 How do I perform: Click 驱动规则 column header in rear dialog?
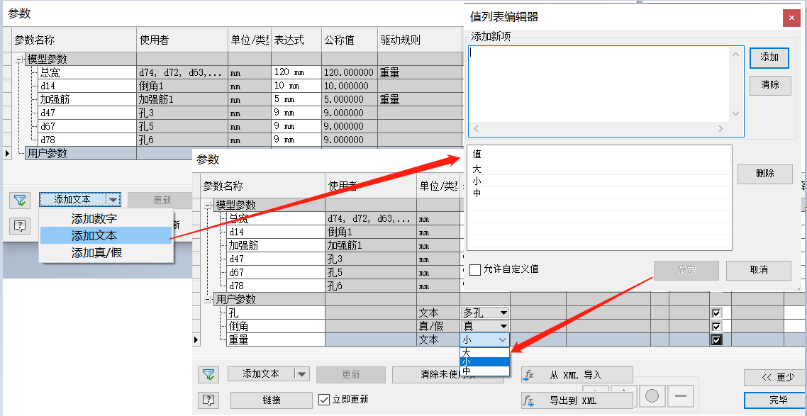[x=420, y=40]
